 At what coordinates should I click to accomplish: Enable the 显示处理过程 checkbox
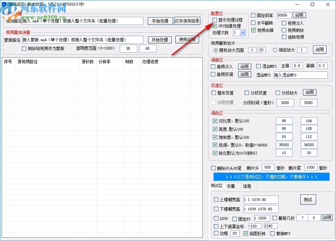coord(214,20)
